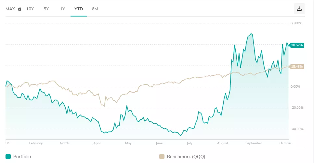Click the October label on the time axis

[x=286, y=143]
